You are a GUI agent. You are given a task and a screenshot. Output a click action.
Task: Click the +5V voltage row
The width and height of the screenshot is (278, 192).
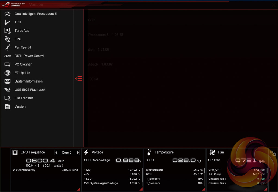click(112, 174)
